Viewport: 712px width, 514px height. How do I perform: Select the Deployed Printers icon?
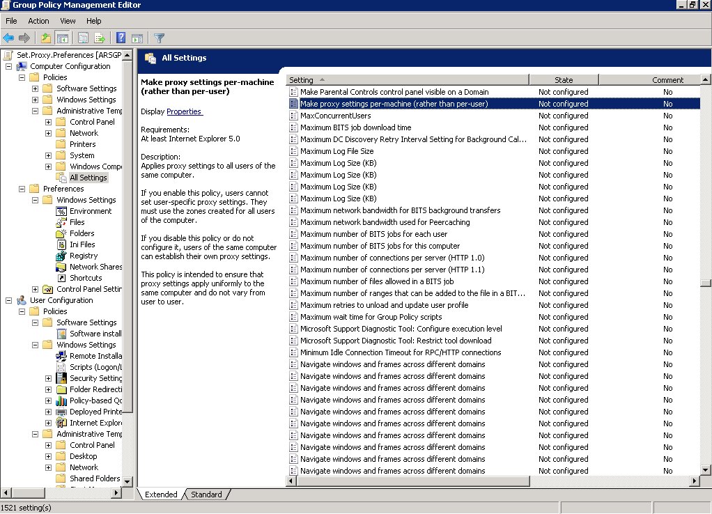click(61, 412)
